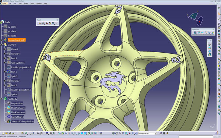Click the Zoom Out magnifier icon
This screenshot has height=138, width=221.
pos(76,133)
